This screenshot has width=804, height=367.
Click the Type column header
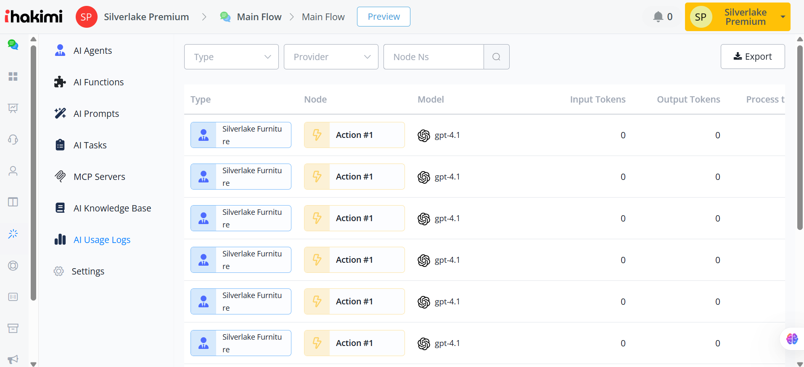[201, 100]
